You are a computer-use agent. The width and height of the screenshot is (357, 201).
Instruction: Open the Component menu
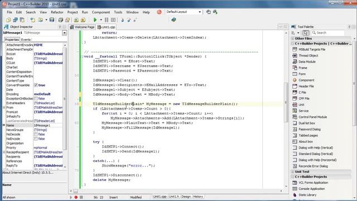(x=101, y=12)
